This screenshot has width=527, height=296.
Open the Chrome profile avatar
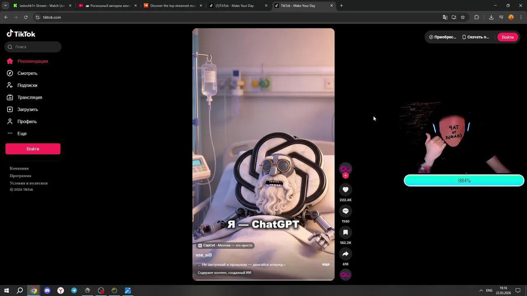(x=511, y=17)
